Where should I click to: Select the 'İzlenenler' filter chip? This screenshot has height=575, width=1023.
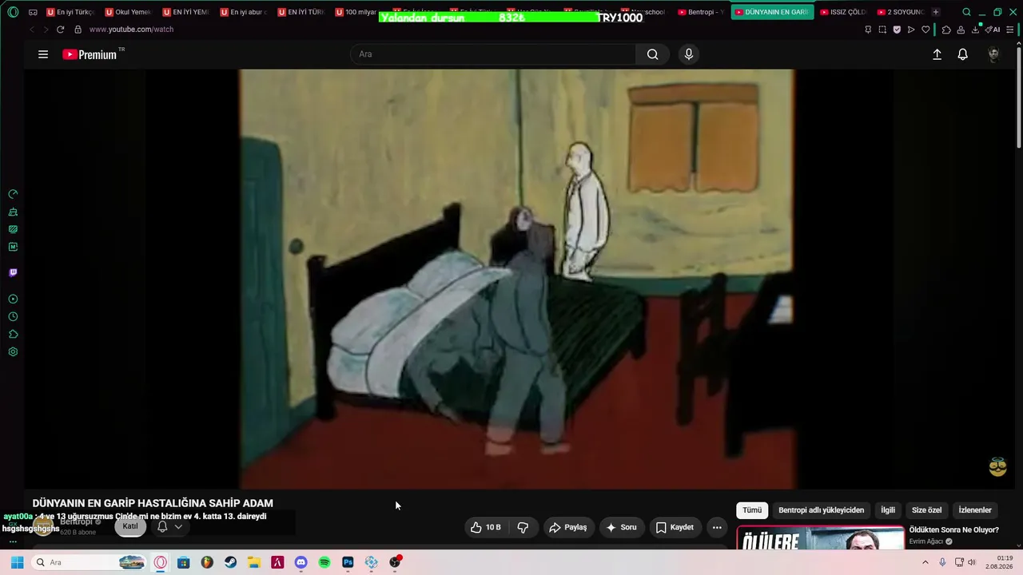pos(975,510)
